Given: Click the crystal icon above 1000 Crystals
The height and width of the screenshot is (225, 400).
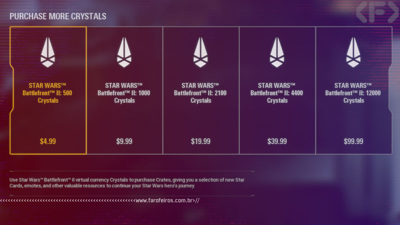Looking at the screenshot, I should (x=124, y=52).
